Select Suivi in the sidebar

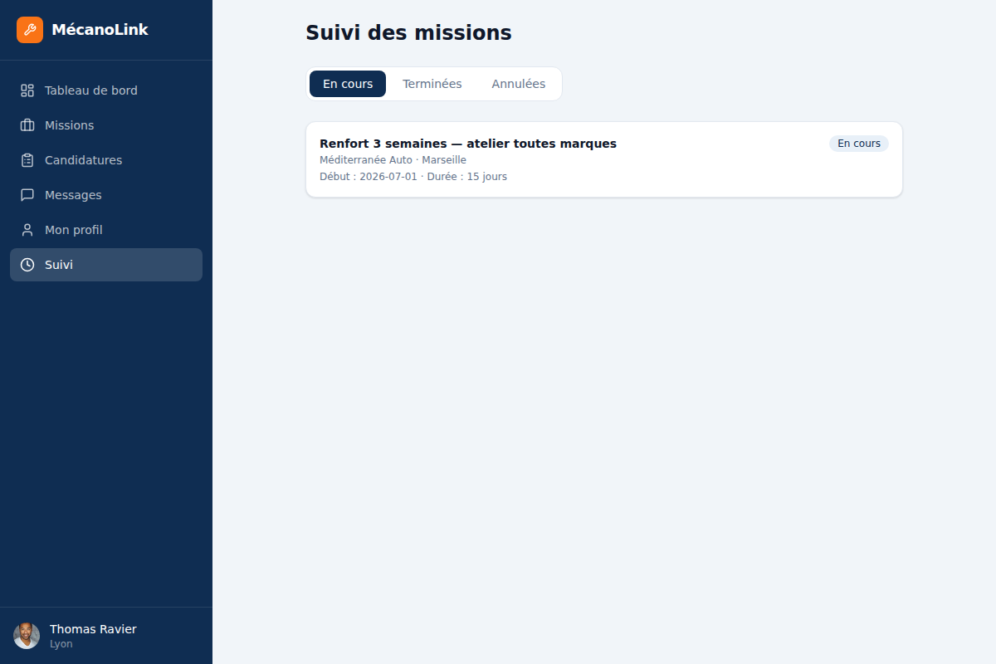(x=106, y=265)
